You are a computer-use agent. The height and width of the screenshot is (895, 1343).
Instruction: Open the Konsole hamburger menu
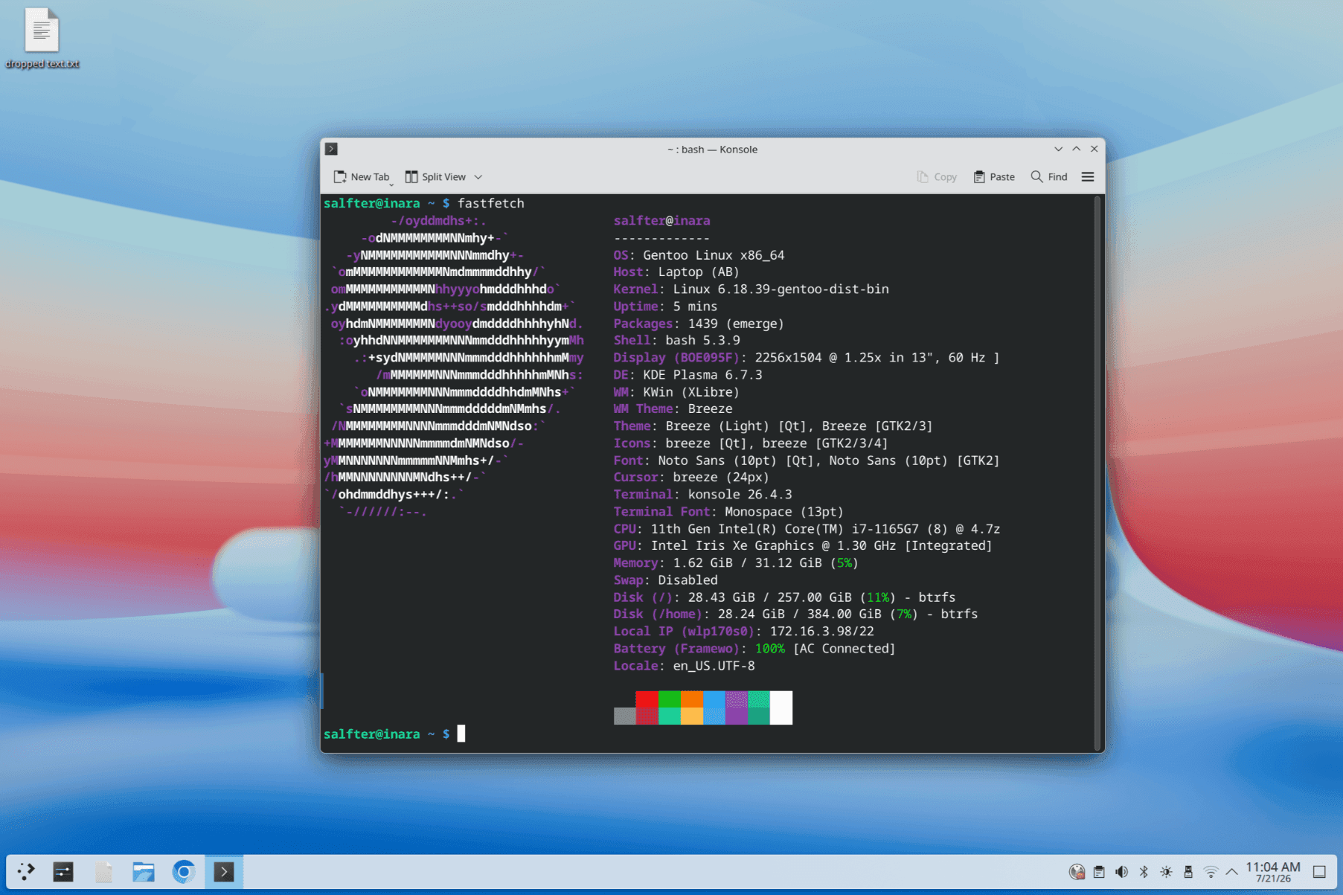[1088, 177]
